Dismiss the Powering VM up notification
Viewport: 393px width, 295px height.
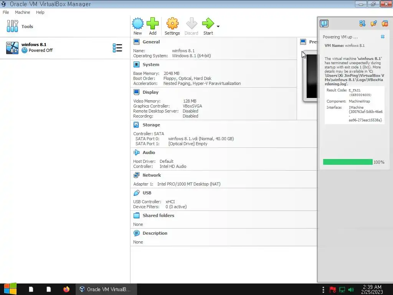383,36
